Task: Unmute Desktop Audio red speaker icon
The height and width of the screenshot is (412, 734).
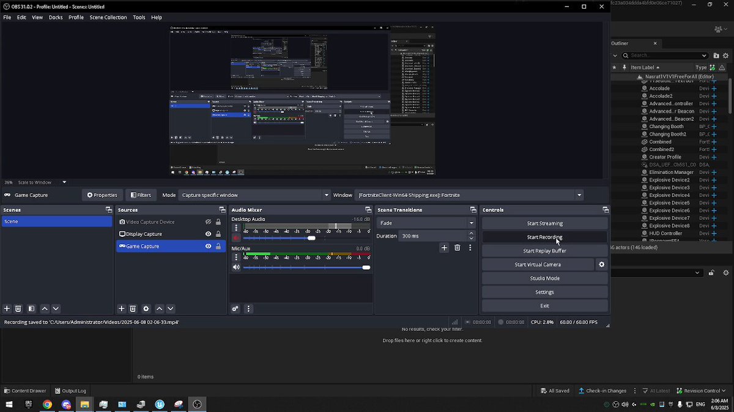Action: pos(236,238)
